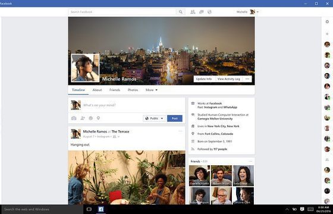Open Gabriella friend thumbnail
This screenshot has width=333, height=214.
199,175
